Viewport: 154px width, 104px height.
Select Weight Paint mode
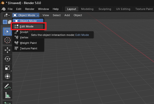point(28,43)
